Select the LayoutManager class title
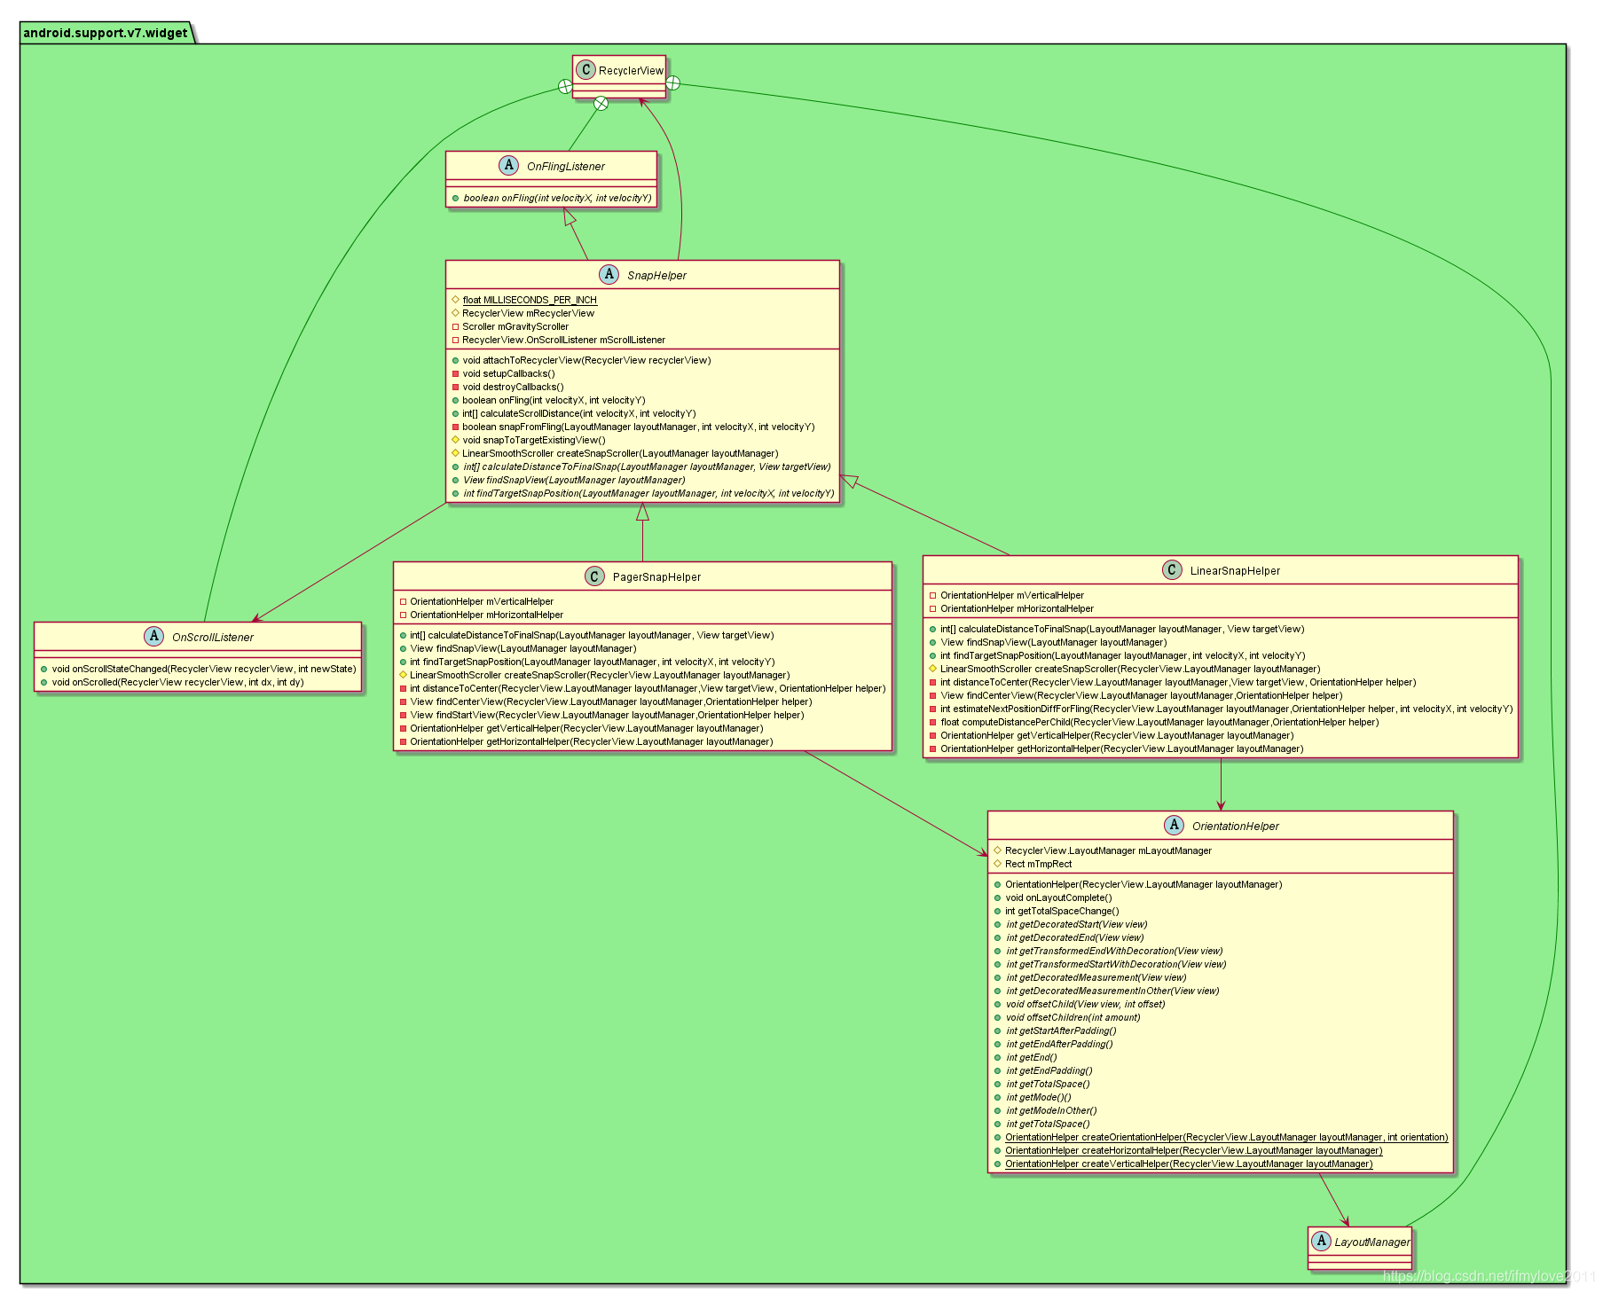Image resolution: width=1603 pixels, height=1293 pixels. pos(1372,1242)
